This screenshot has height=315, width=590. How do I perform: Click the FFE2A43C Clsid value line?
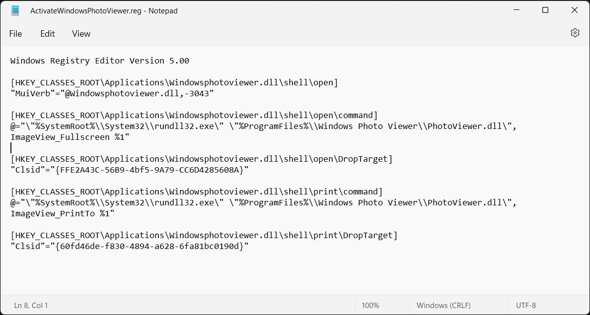click(130, 170)
